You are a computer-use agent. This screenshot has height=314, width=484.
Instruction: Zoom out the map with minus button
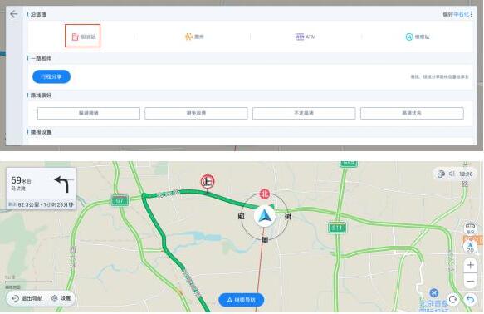tap(470, 282)
